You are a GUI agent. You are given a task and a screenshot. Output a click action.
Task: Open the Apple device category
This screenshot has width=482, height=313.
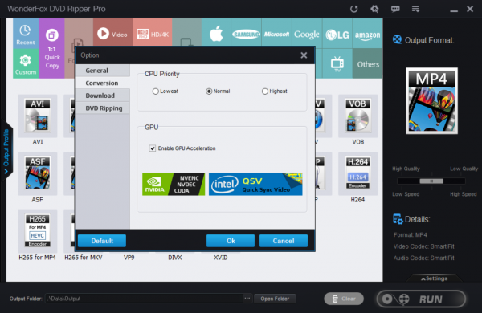point(216,34)
